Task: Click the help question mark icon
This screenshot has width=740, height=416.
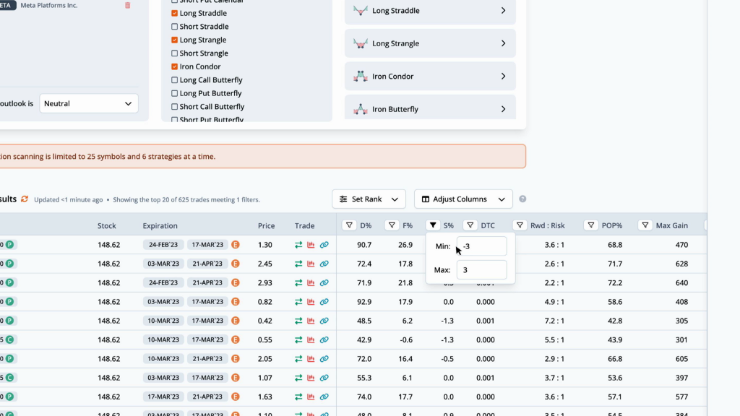Action: tap(522, 199)
